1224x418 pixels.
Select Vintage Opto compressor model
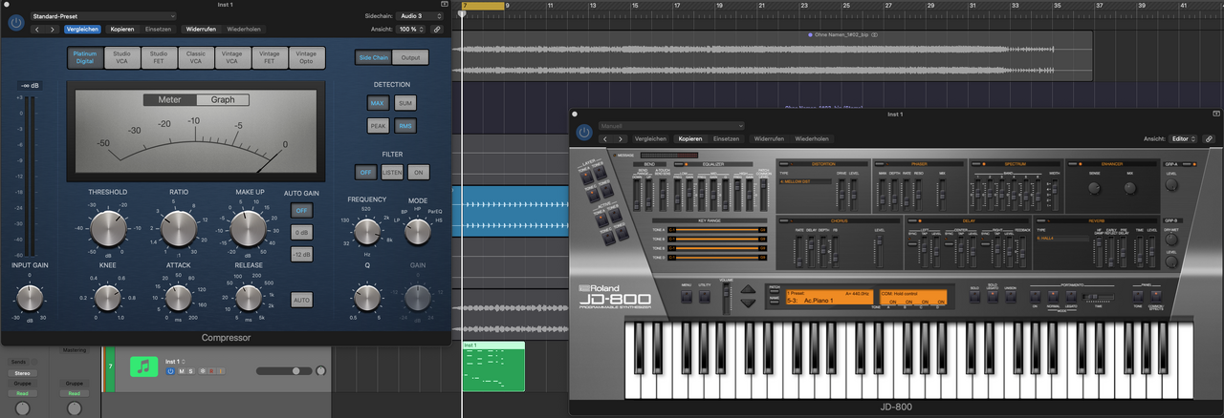coord(306,57)
